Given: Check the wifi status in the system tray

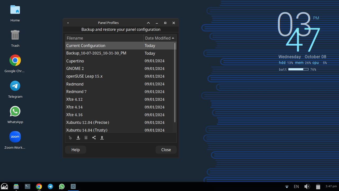Looking at the screenshot, I should (287, 186).
